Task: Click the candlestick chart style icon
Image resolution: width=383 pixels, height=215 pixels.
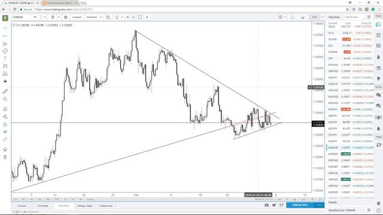Action: [53, 17]
